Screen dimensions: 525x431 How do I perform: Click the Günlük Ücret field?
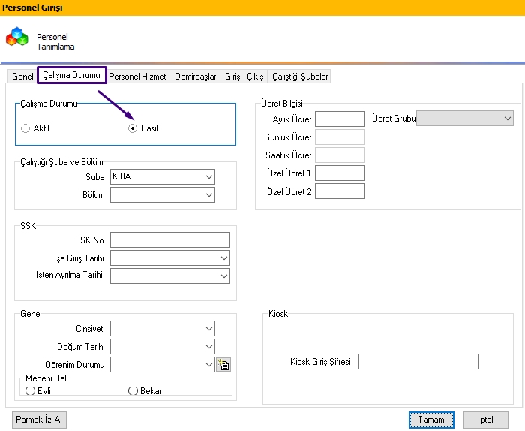pos(340,137)
